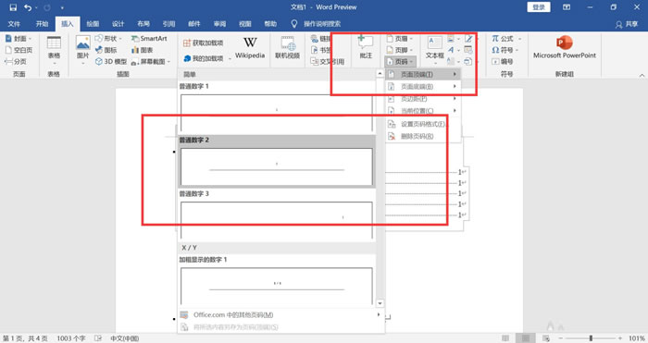Click the 符号 symbol button
The width and height of the screenshot is (648, 343).
coord(505,50)
